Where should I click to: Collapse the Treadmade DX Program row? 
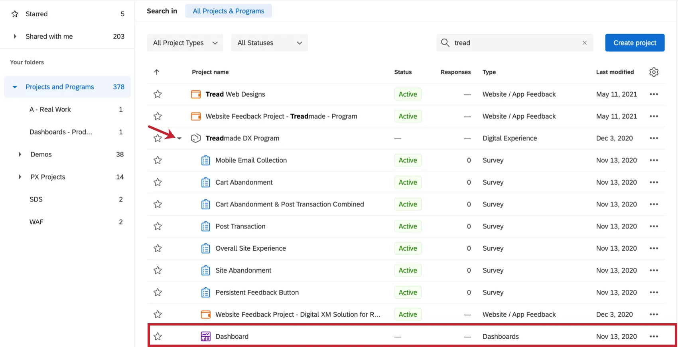tap(179, 138)
